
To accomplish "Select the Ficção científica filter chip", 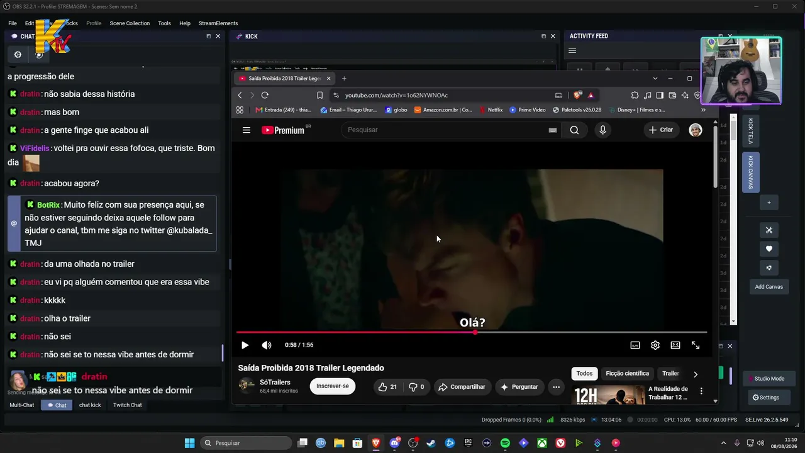I will [x=627, y=374].
